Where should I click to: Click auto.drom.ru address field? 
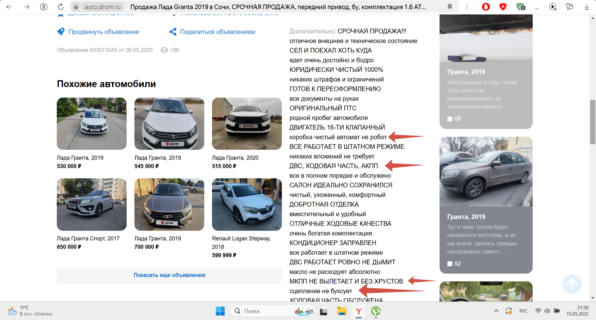pos(103,7)
